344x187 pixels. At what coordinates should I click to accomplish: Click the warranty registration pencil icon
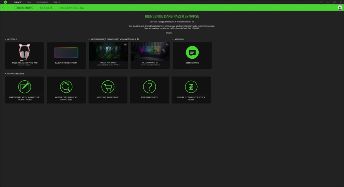point(25,87)
